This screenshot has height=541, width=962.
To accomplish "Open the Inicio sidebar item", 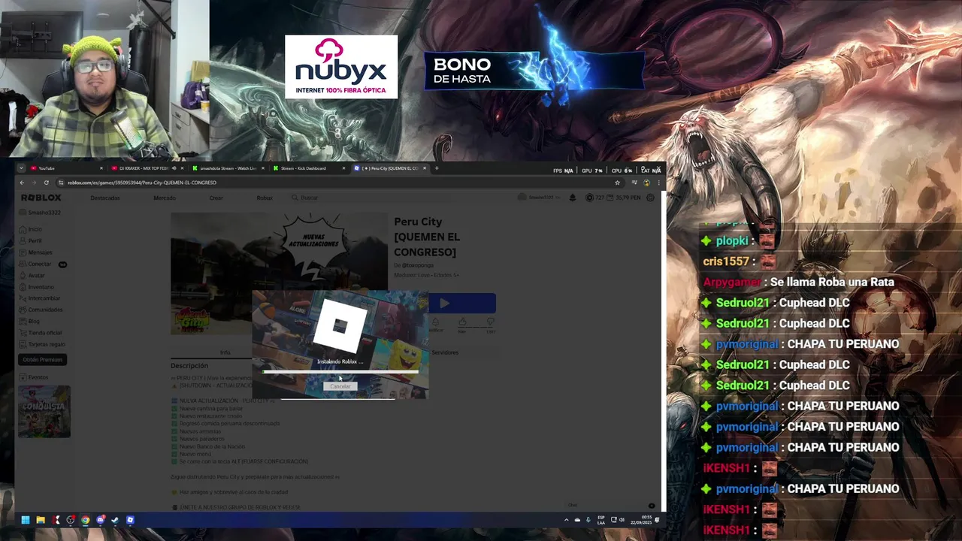I will pos(31,229).
